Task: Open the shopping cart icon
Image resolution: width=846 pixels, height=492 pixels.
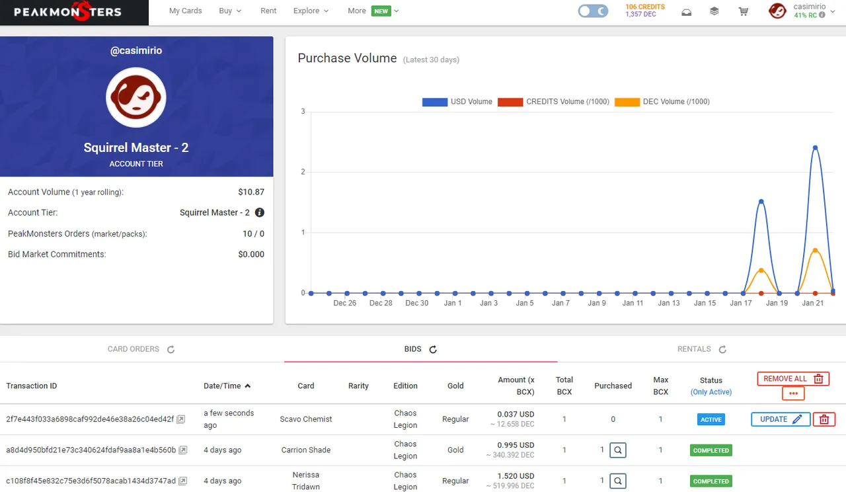Action: click(x=744, y=11)
